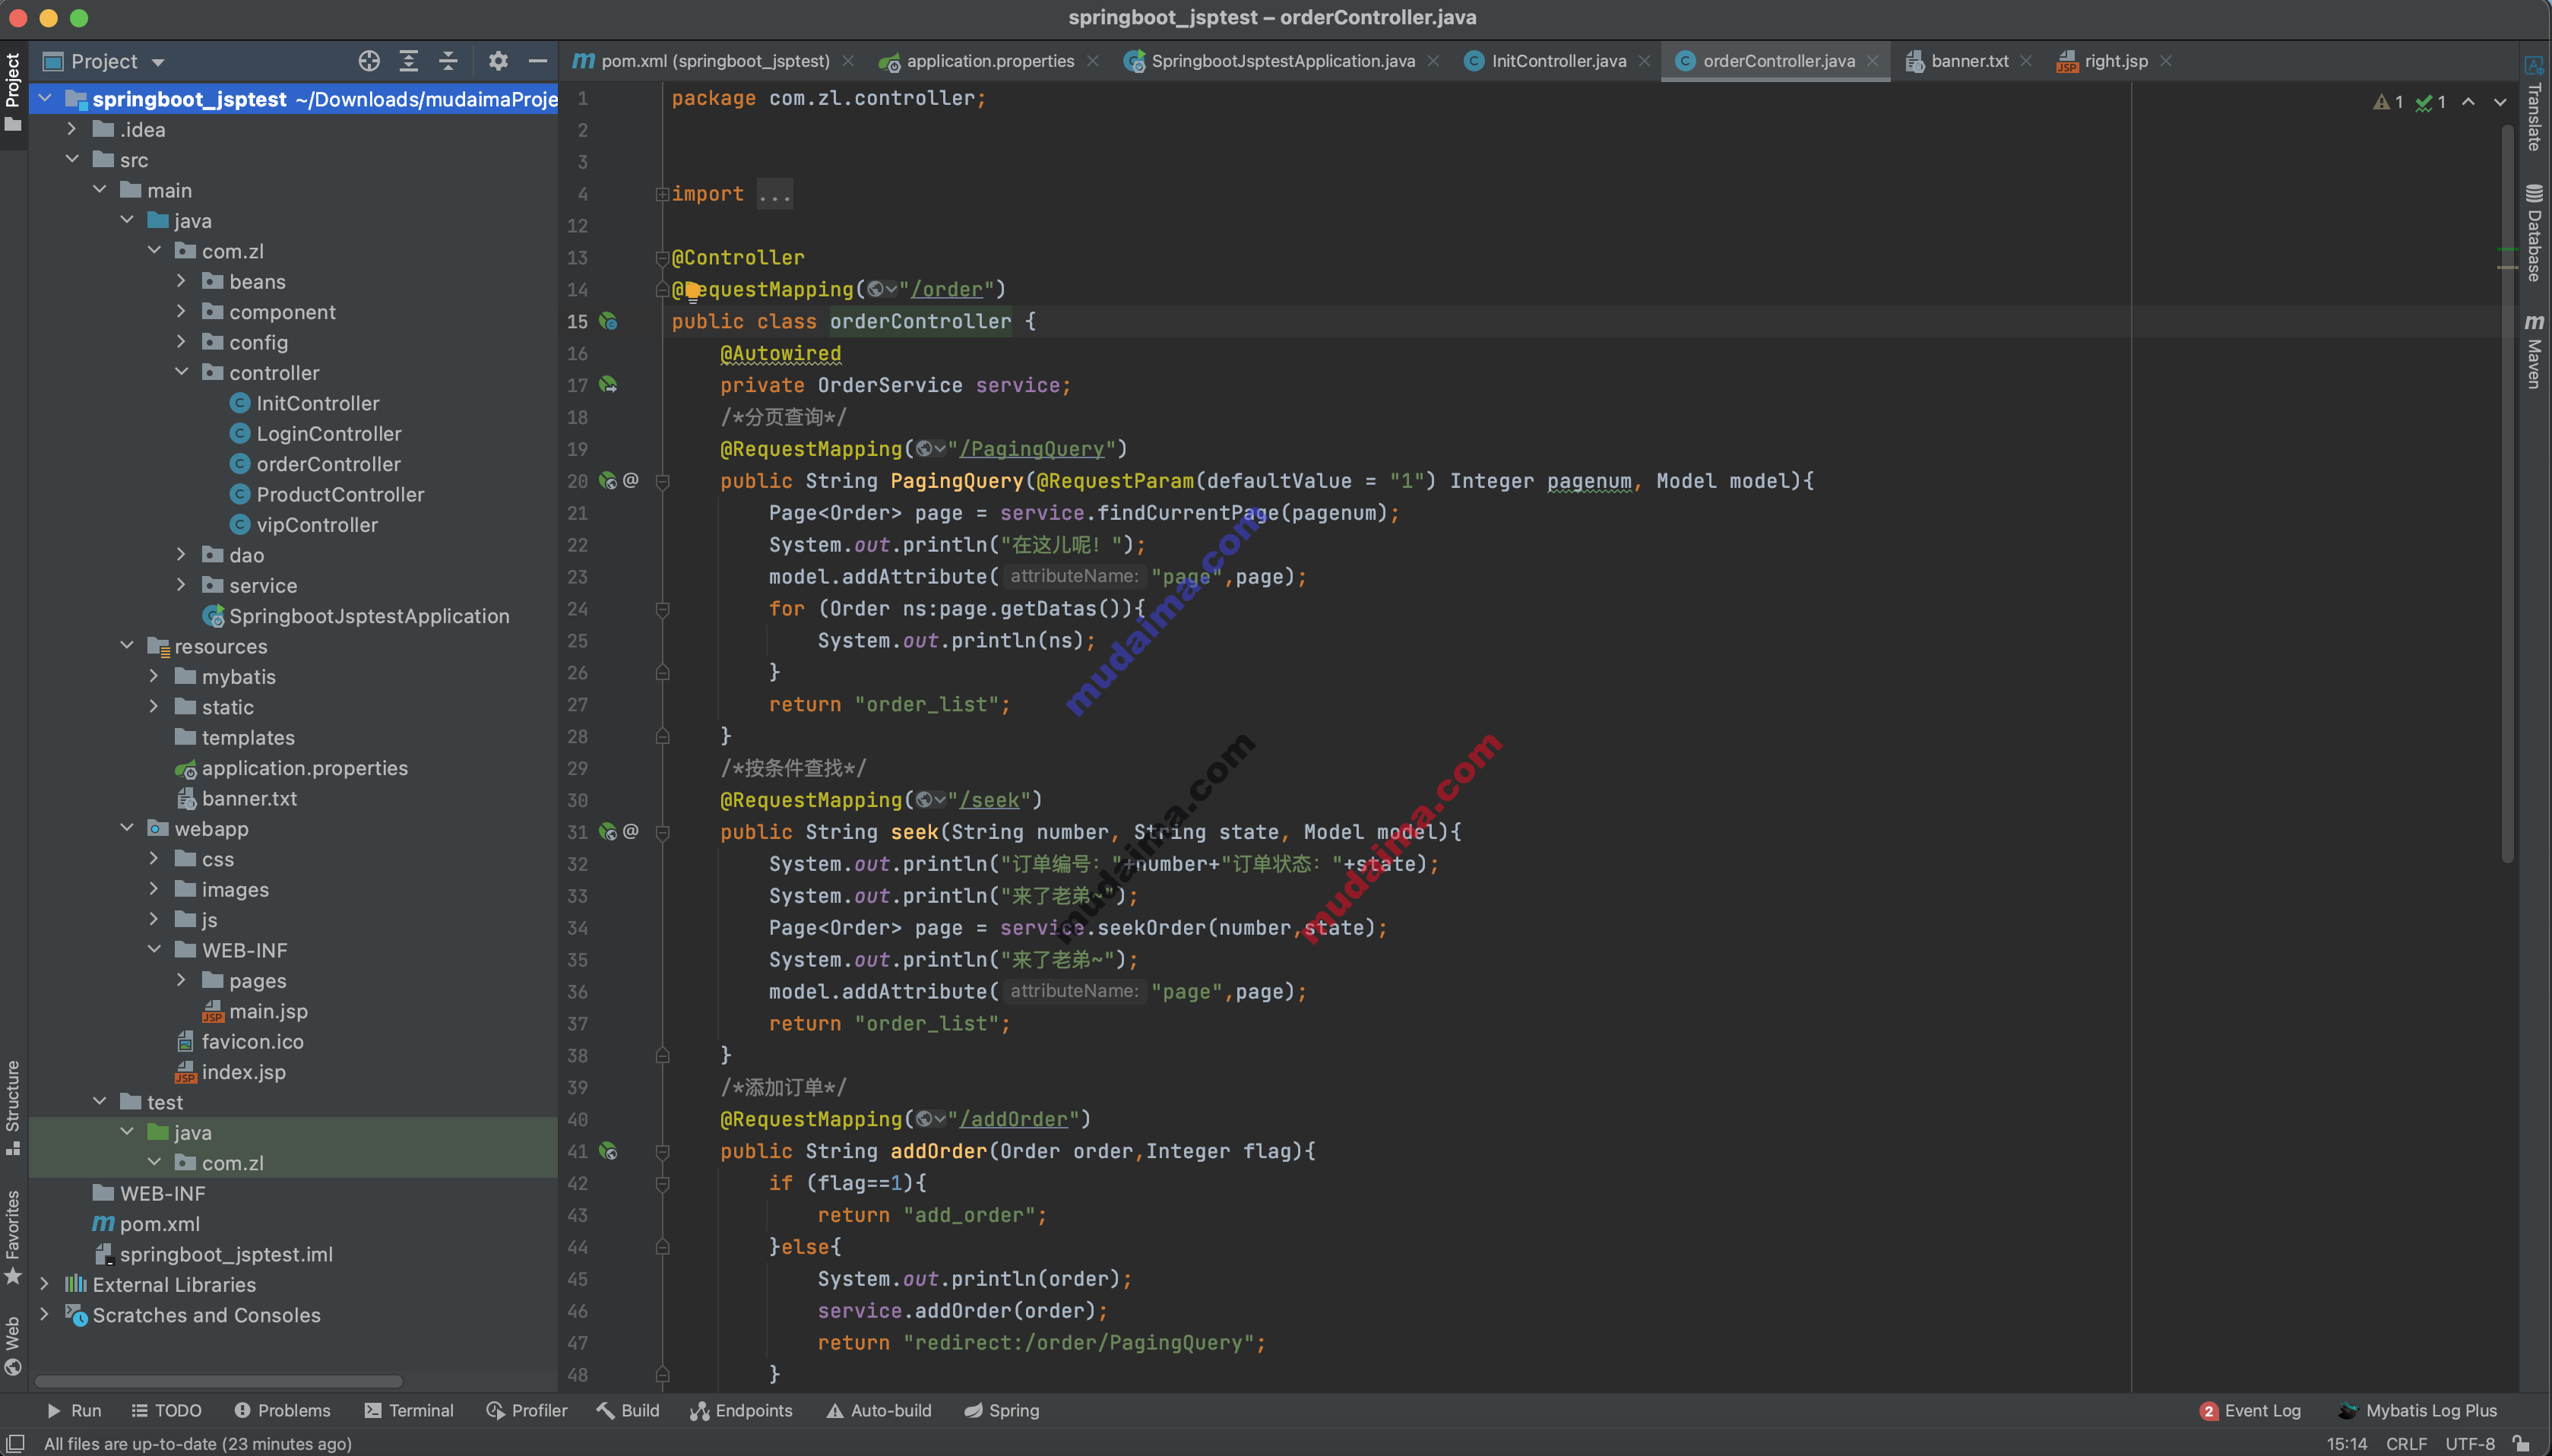Viewport: 2552px width, 1456px height.
Task: Select the orderController.java tab
Action: [1768, 59]
